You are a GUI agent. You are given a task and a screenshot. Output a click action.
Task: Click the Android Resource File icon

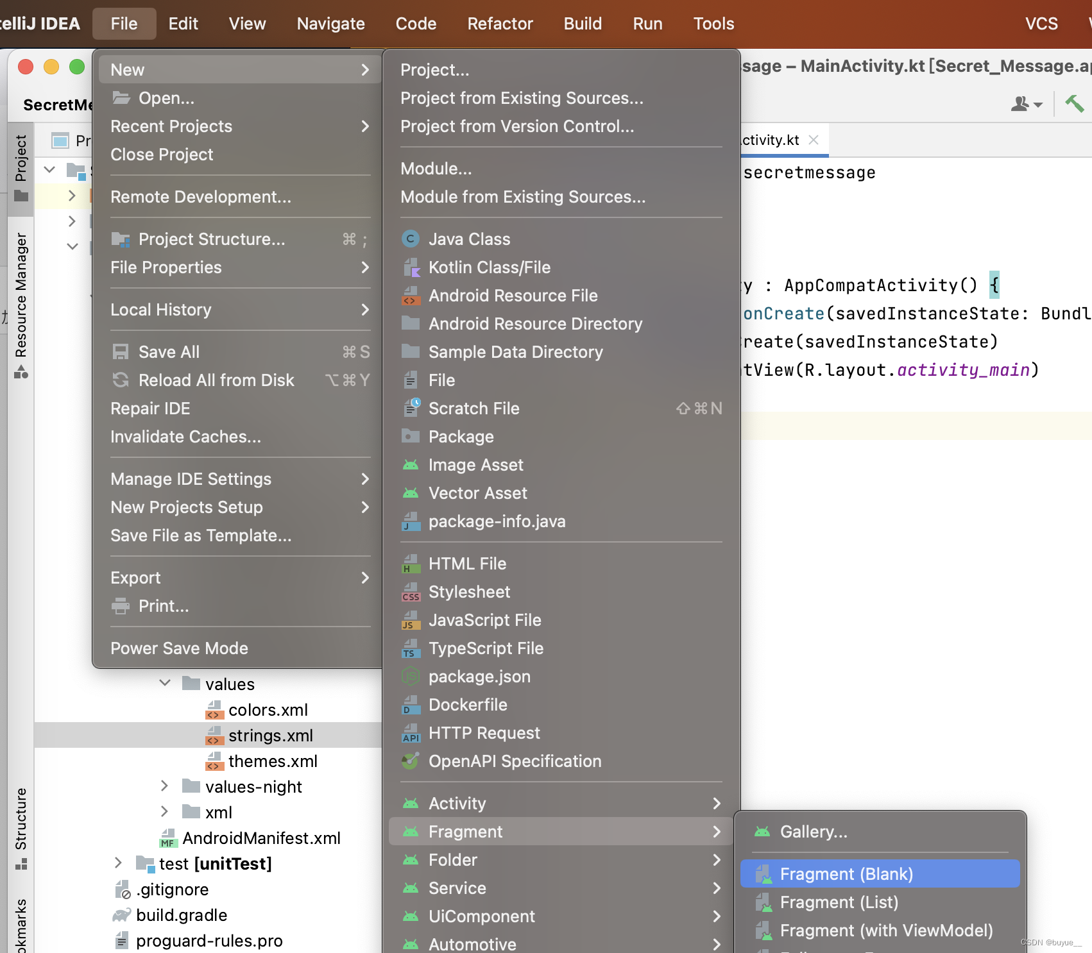tap(411, 296)
